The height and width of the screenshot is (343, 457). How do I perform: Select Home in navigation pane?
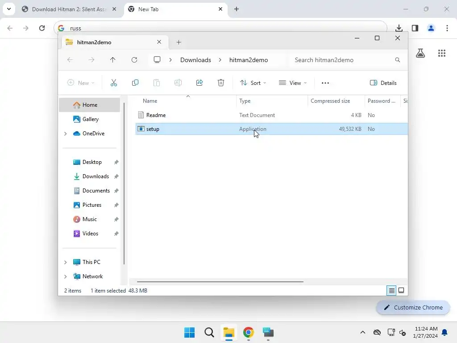click(89, 105)
